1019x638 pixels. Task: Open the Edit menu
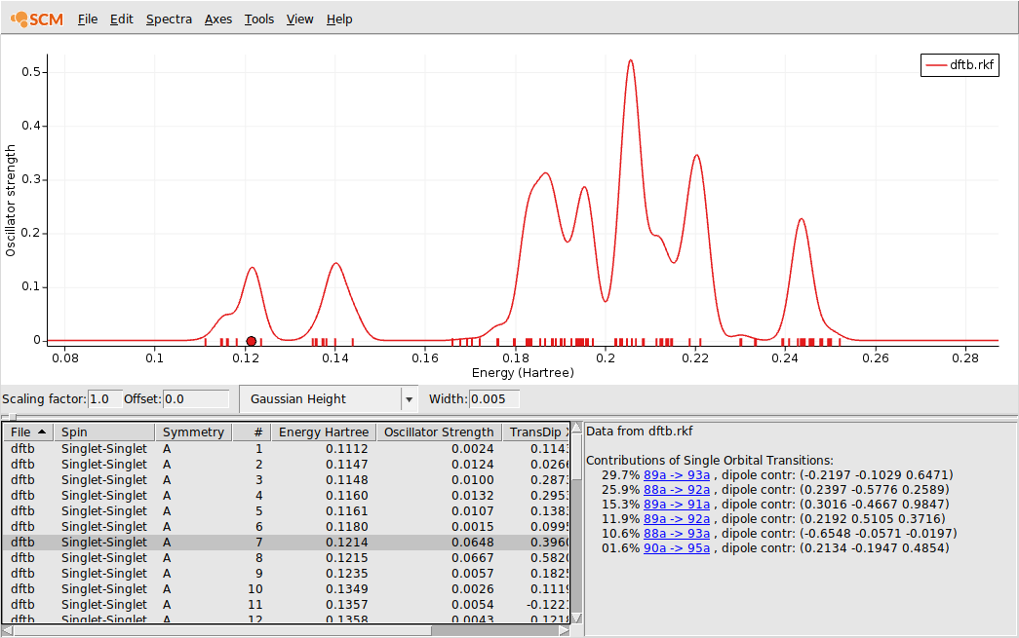click(121, 19)
